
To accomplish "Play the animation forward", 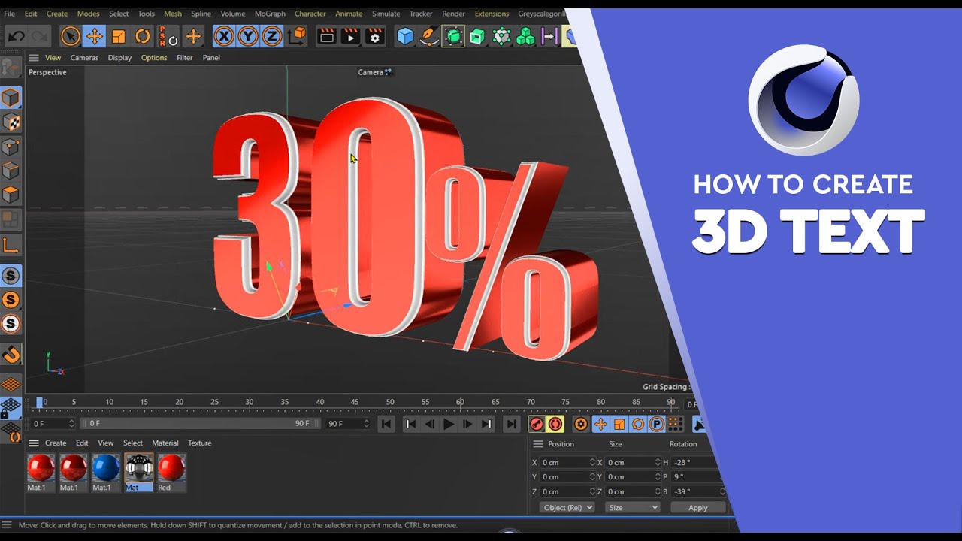I will click(x=449, y=424).
